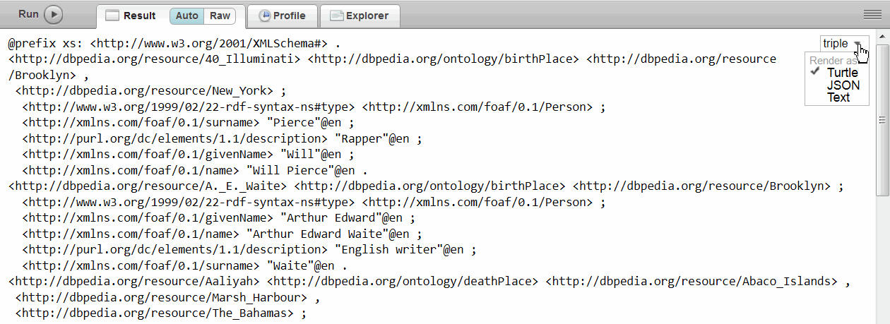
Task: Click the Result tab icon
Action: click(112, 16)
